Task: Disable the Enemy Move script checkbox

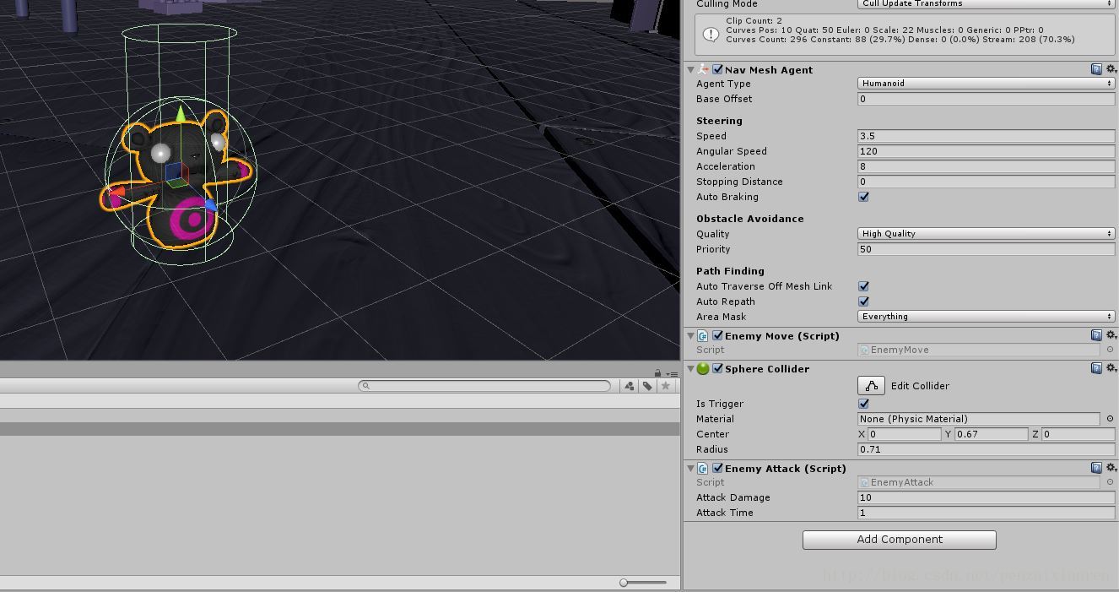Action: pyautogui.click(x=717, y=335)
